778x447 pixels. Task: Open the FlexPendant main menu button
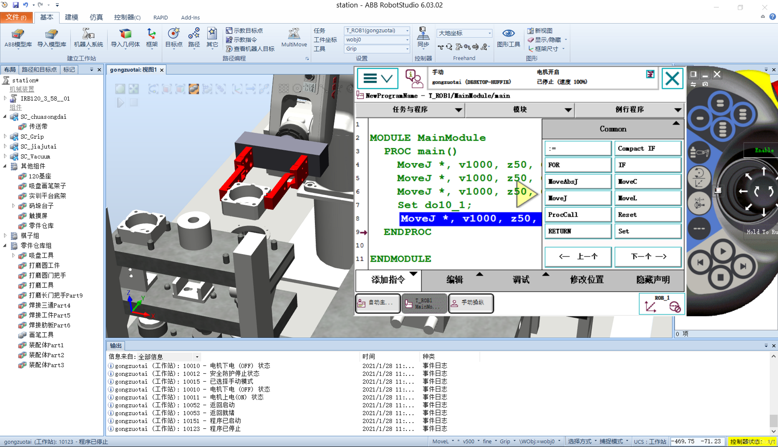pyautogui.click(x=377, y=78)
